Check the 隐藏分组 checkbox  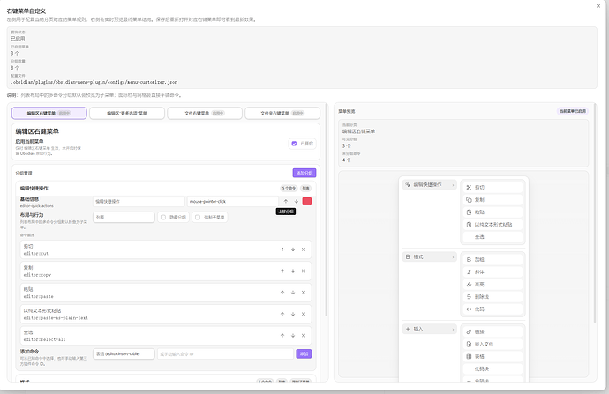click(x=163, y=217)
